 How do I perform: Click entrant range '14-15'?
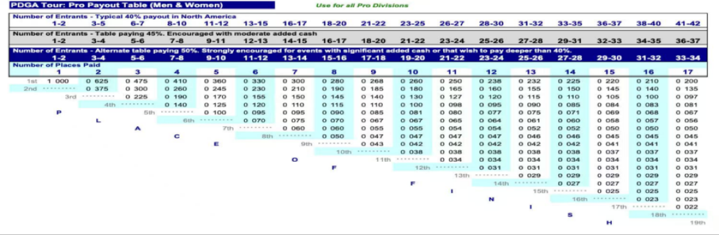[x=294, y=40]
